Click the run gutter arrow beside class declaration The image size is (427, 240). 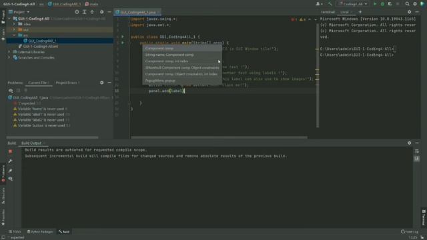(123, 37)
